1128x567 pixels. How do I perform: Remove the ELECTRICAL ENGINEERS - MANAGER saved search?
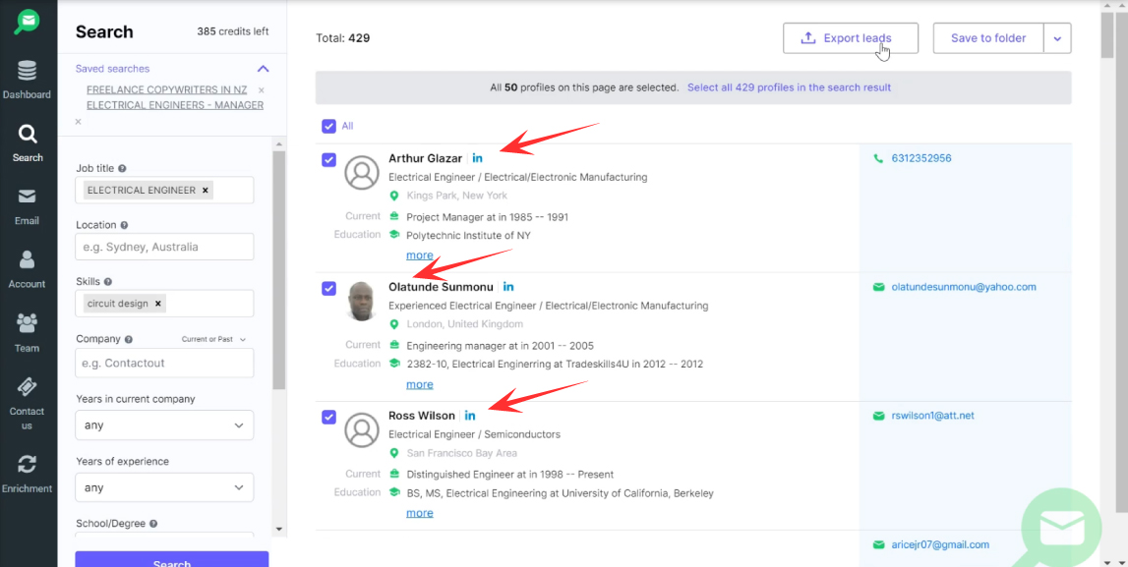[x=79, y=122]
